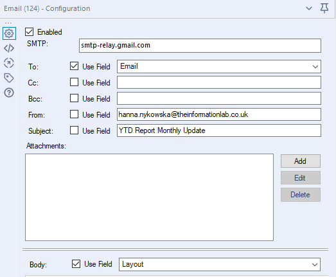Click the three dots panel grip
Image resolution: width=336 pixels, height=277 pixels.
(8, 23)
